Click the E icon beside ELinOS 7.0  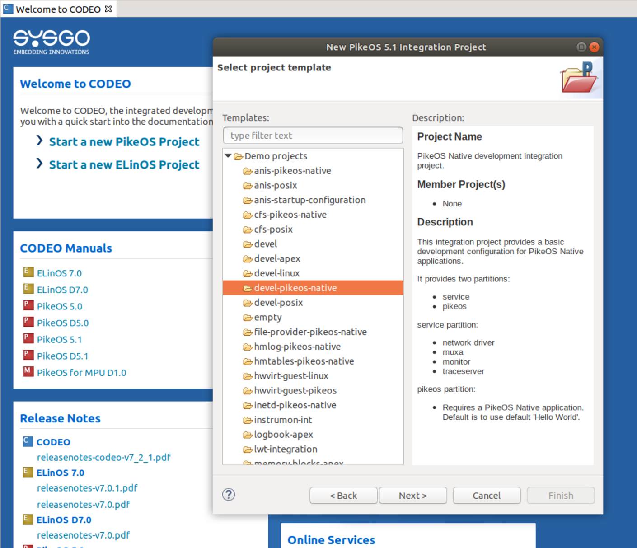pyautogui.click(x=28, y=272)
